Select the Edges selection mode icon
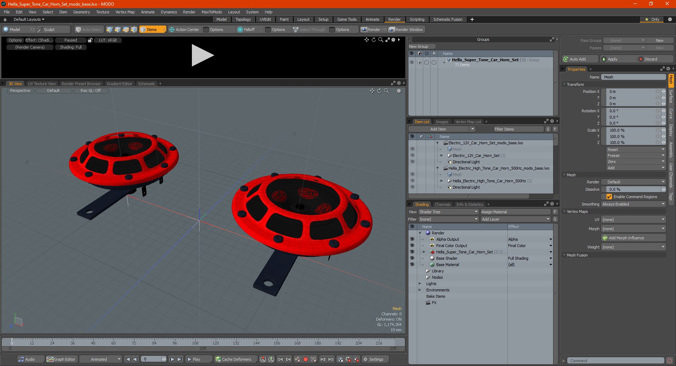The image size is (676, 366). (118, 30)
